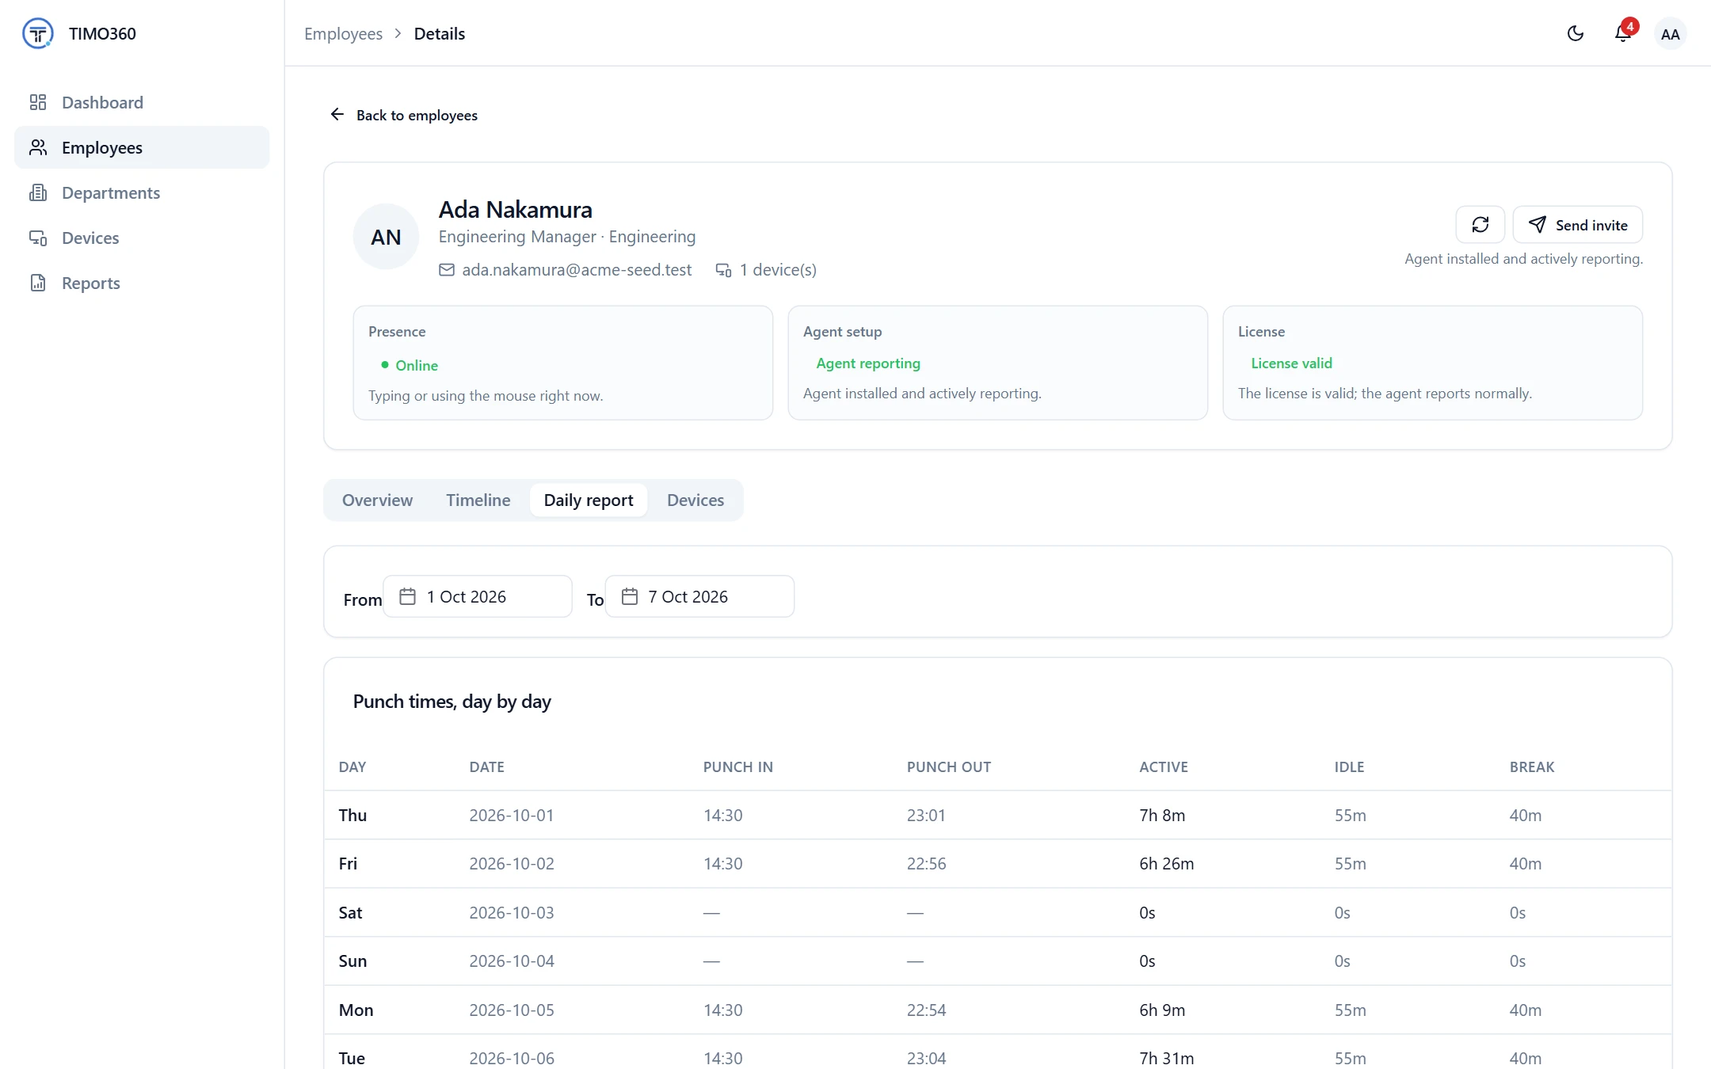Screen dimensions: 1711x1069
Task: Click the Details breadcrumb text
Action: [440, 33]
